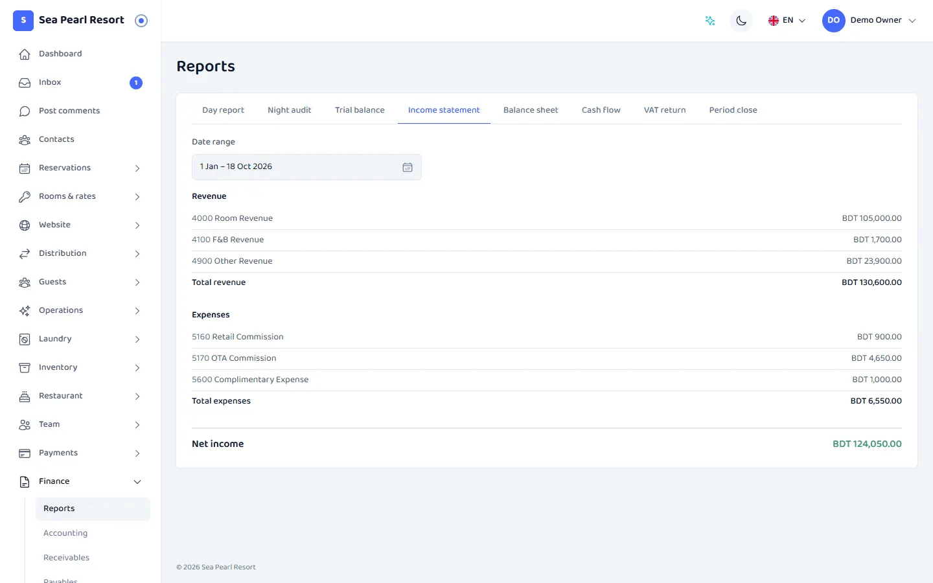Screen dimensions: 933x583
Task: Click the Laundry washer icon
Action: (25, 339)
